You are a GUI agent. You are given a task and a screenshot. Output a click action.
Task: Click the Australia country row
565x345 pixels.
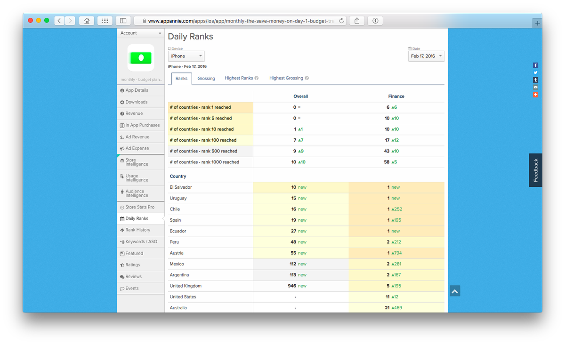tap(306, 308)
